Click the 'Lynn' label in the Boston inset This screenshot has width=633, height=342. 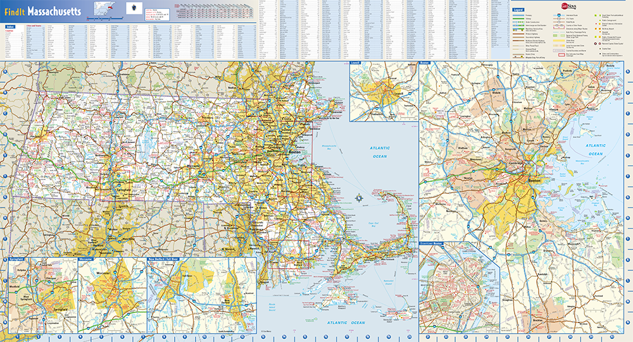[567, 104]
